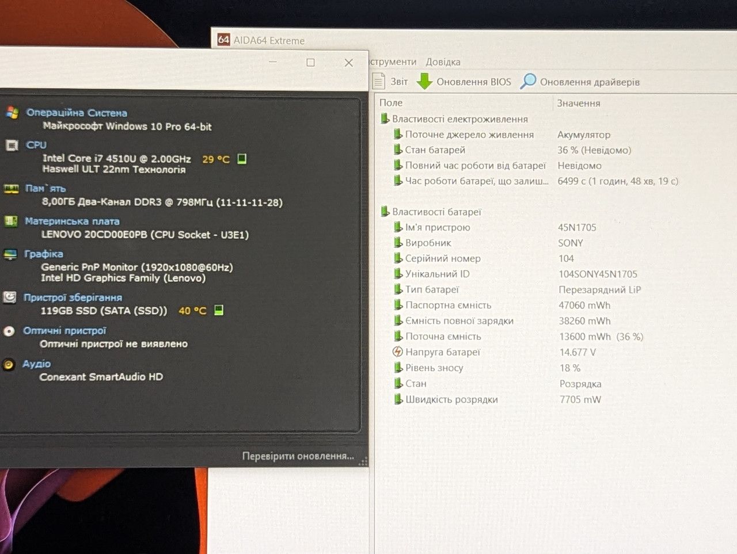The height and width of the screenshot is (554, 737).
Task: Open the Довідка menu in AIDA64
Action: 443,62
